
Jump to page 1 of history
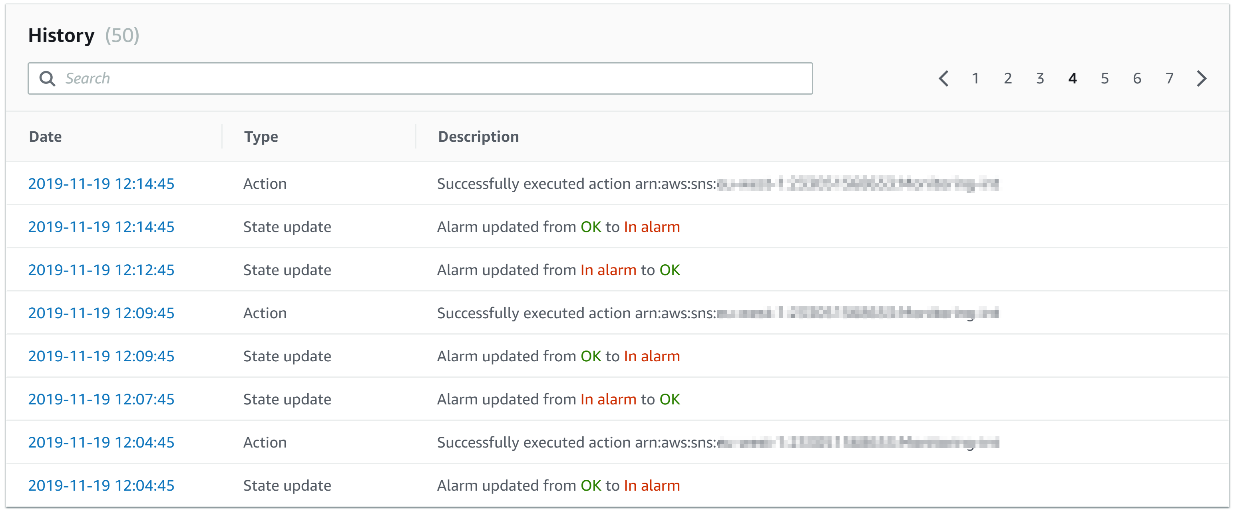(975, 78)
